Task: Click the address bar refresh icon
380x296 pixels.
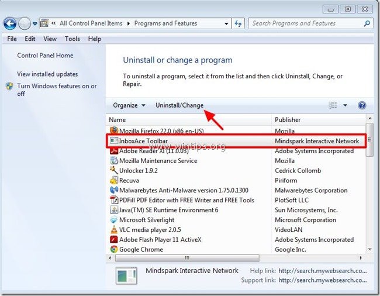Action: click(x=238, y=23)
